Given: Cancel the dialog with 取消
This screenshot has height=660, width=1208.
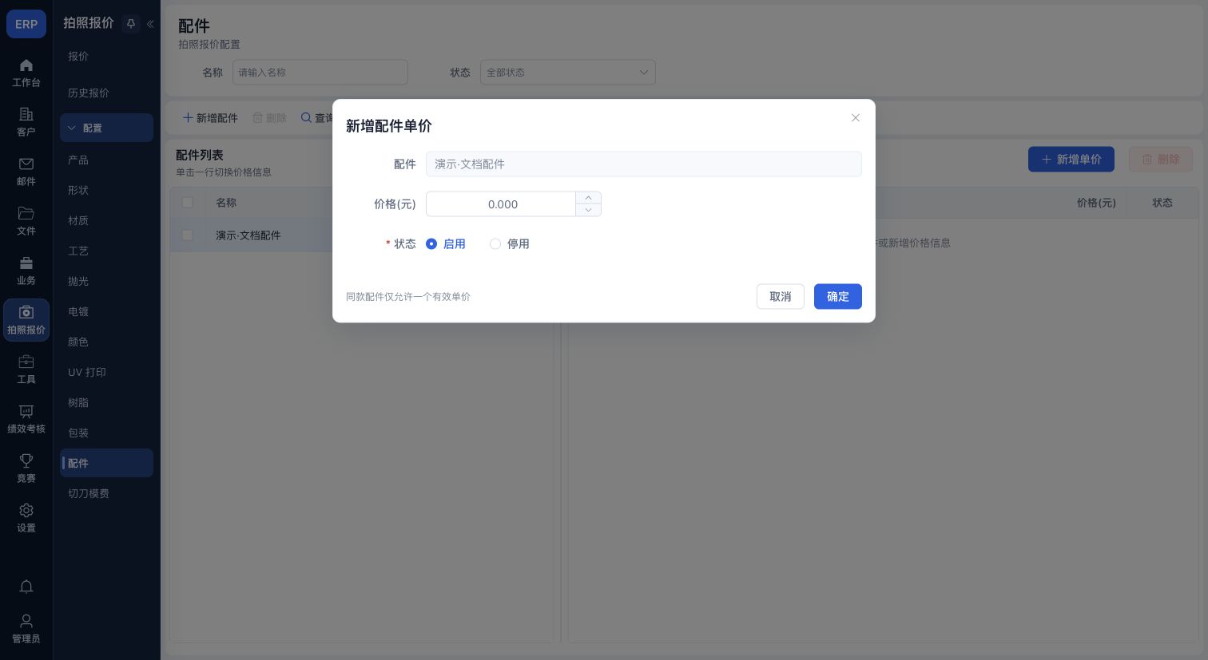Looking at the screenshot, I should click(x=781, y=297).
